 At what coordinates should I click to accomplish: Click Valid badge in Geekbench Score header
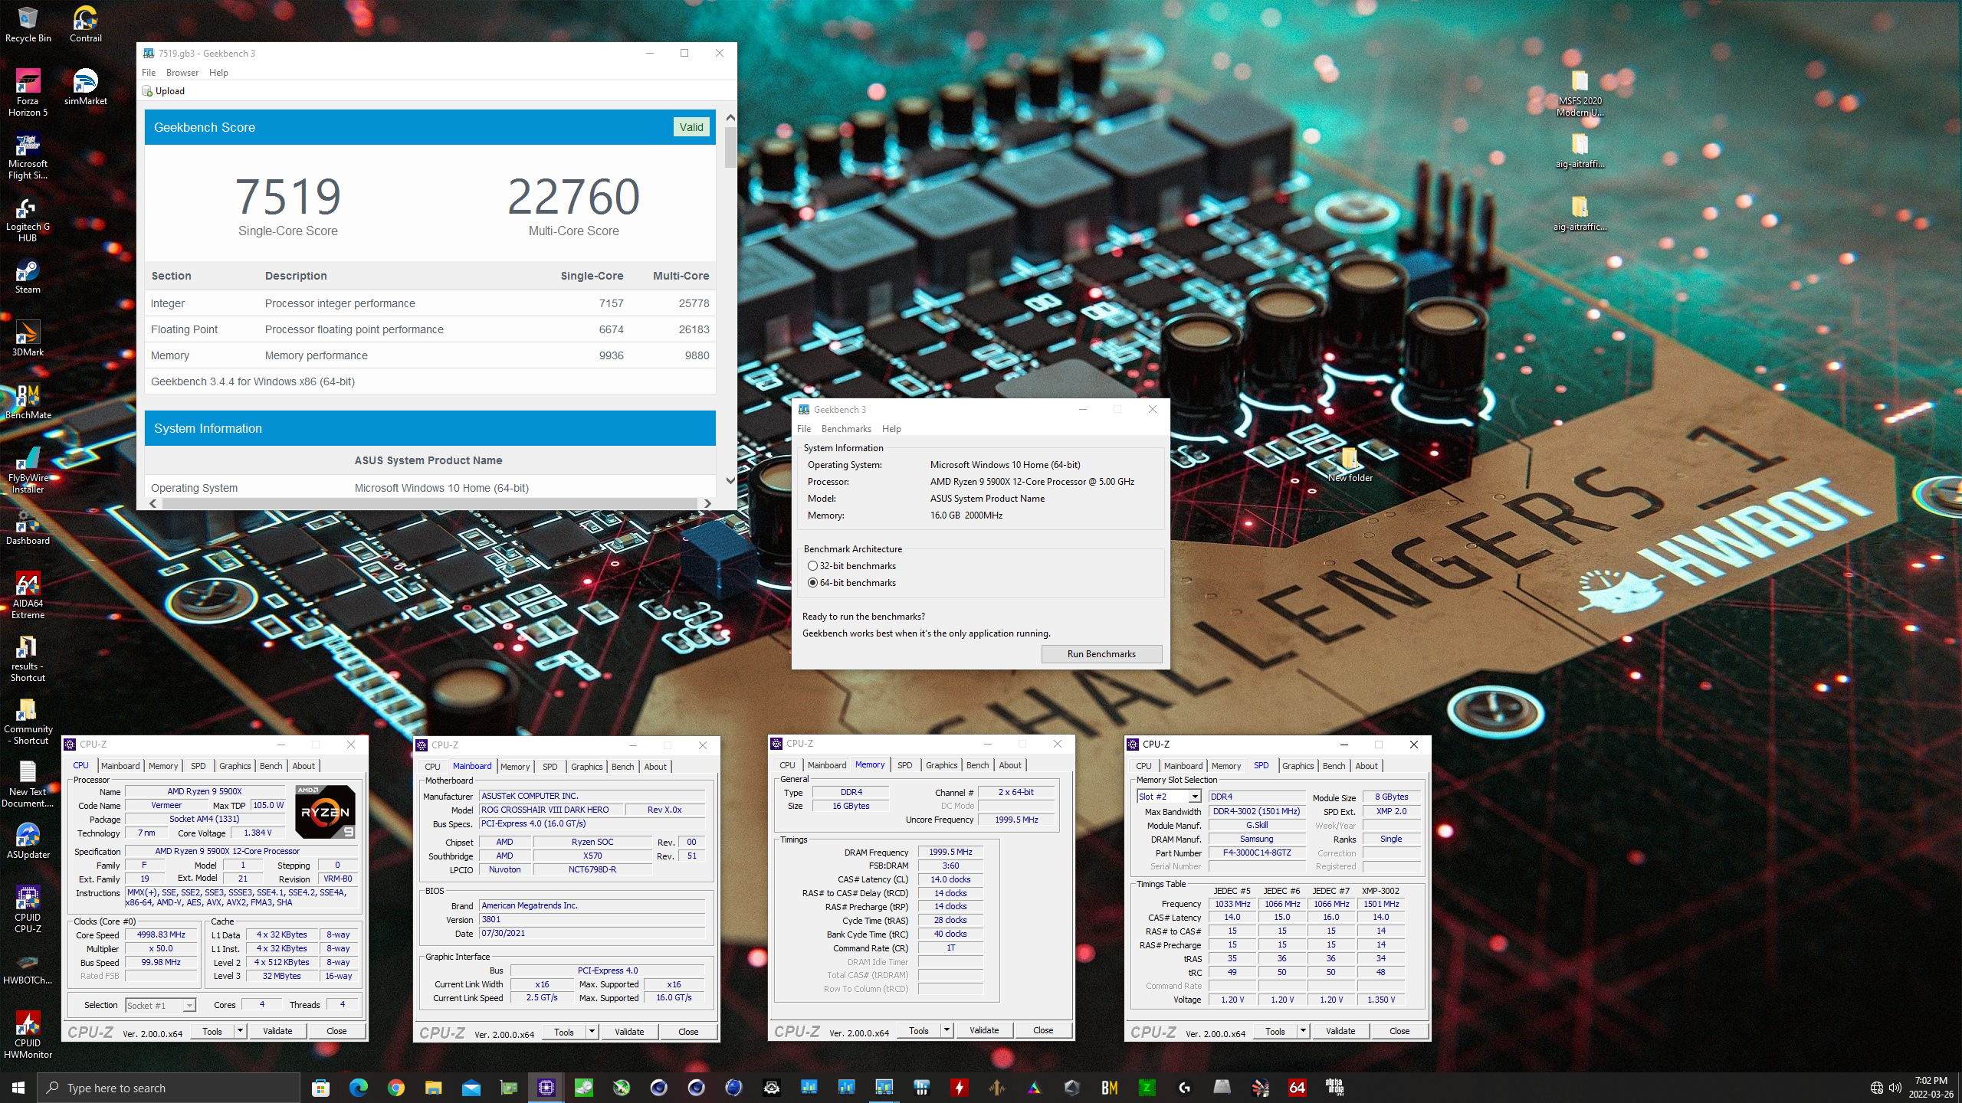(x=691, y=127)
